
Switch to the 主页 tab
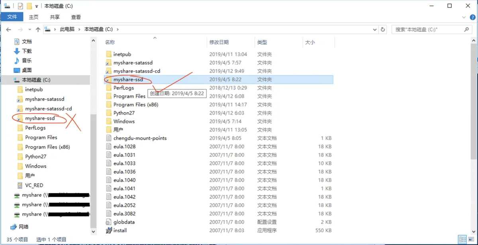pos(33,17)
